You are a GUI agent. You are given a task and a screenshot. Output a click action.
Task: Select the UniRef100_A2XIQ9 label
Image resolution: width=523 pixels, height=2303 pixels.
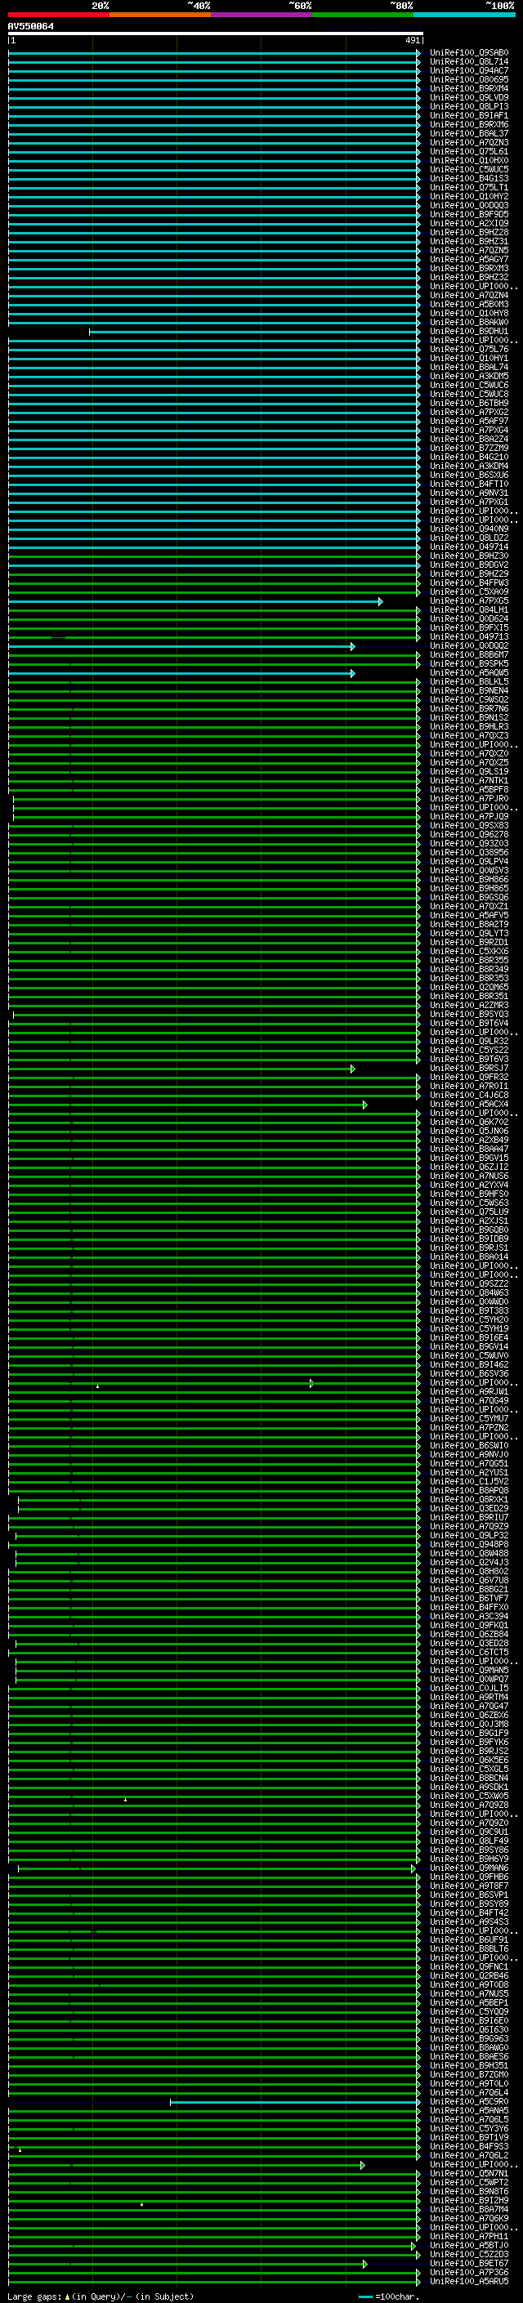468,224
